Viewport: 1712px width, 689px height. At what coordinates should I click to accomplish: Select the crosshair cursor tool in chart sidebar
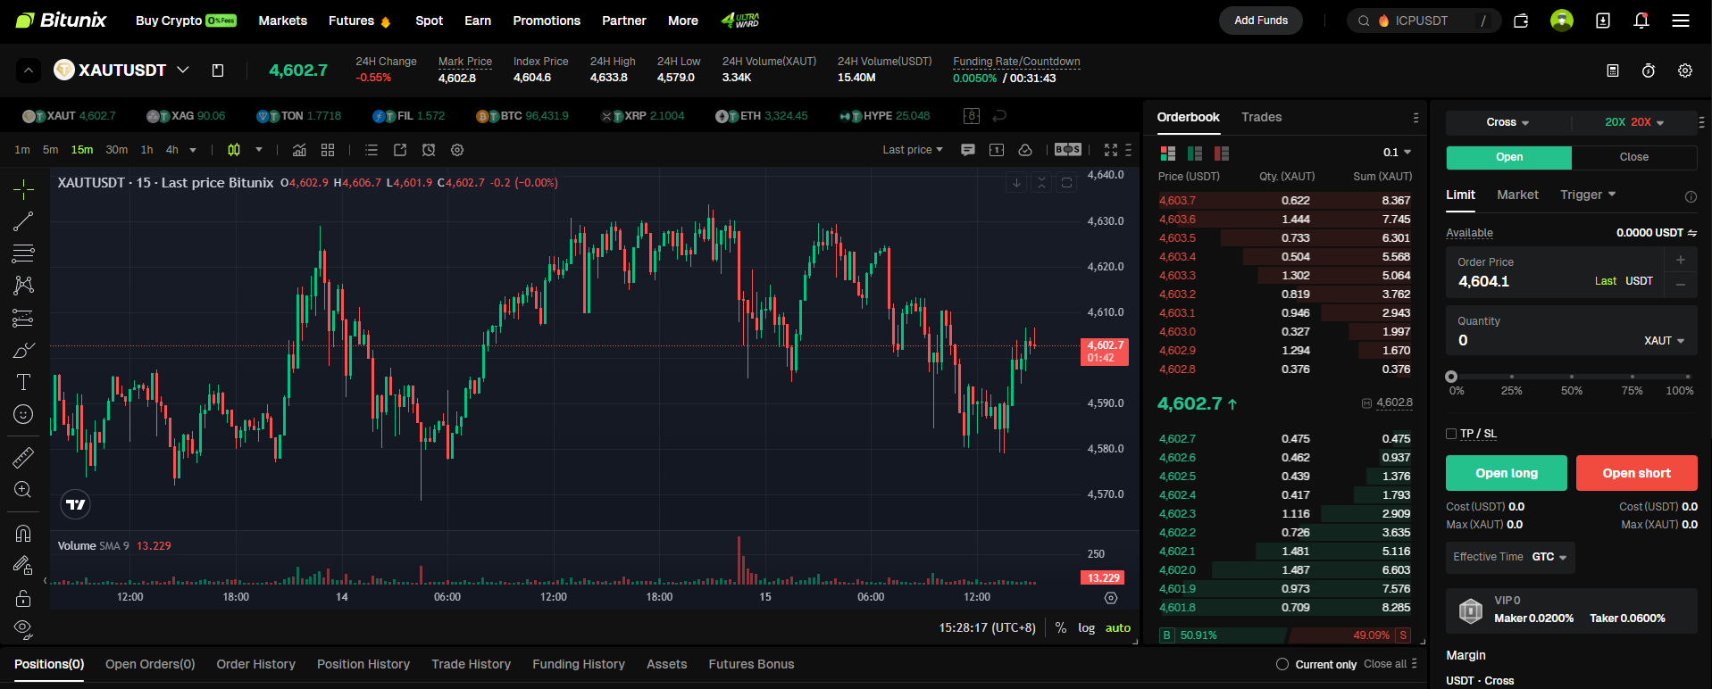pyautogui.click(x=23, y=188)
